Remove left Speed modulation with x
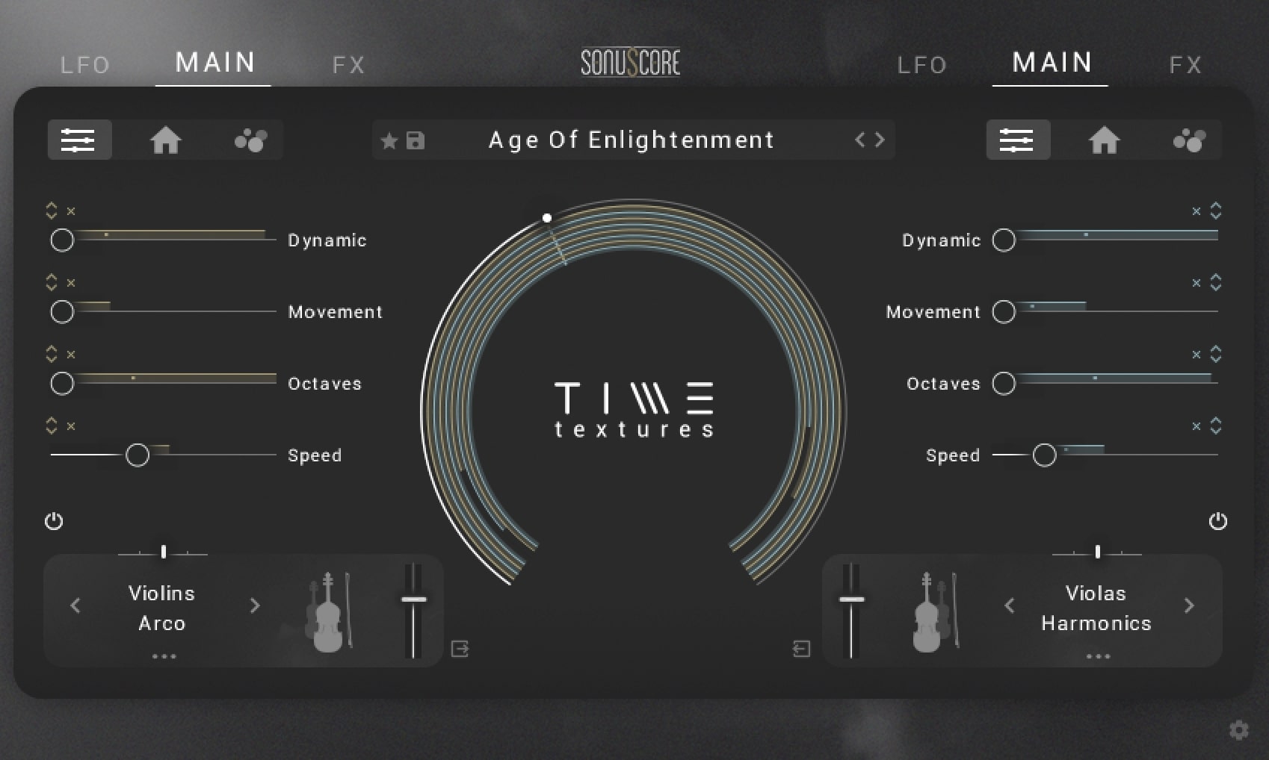 point(71,426)
